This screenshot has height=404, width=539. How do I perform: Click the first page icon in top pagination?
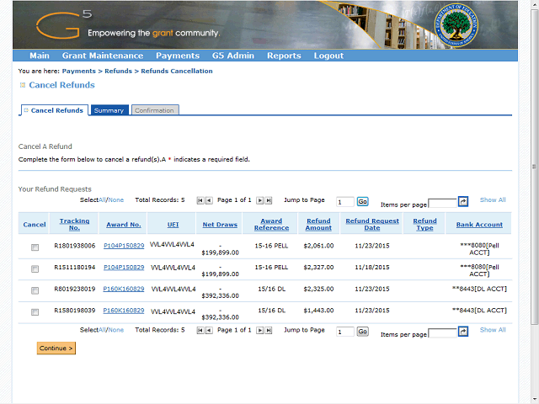[x=200, y=200]
